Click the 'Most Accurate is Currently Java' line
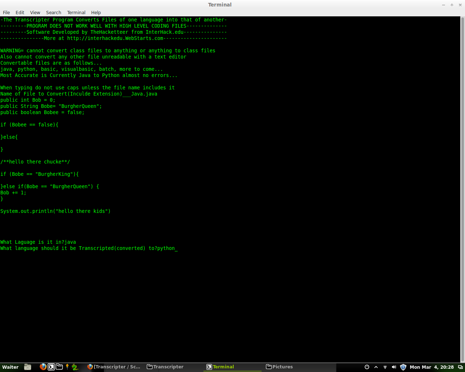The height and width of the screenshot is (372, 465). (89, 75)
